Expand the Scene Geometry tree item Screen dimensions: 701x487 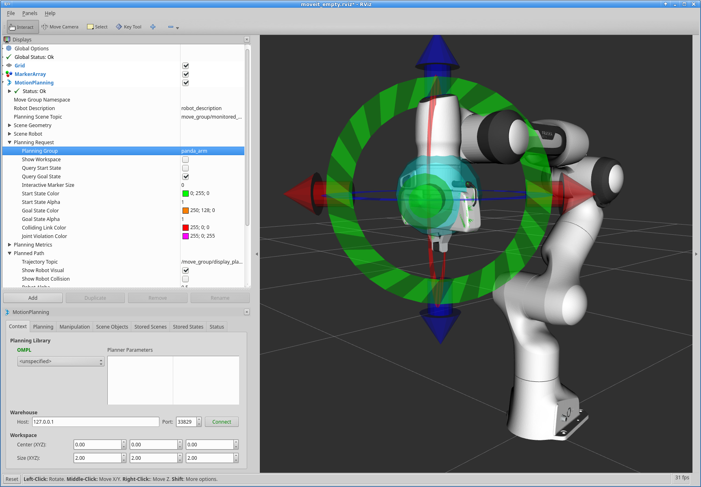(x=9, y=126)
